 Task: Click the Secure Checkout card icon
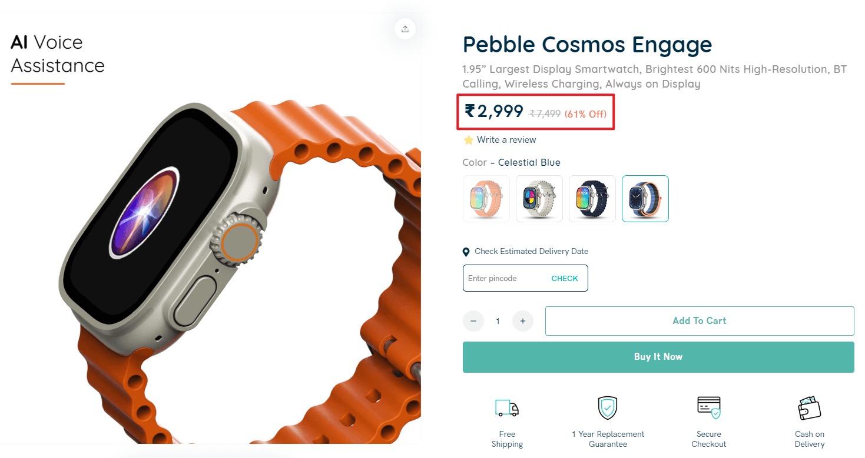point(708,407)
